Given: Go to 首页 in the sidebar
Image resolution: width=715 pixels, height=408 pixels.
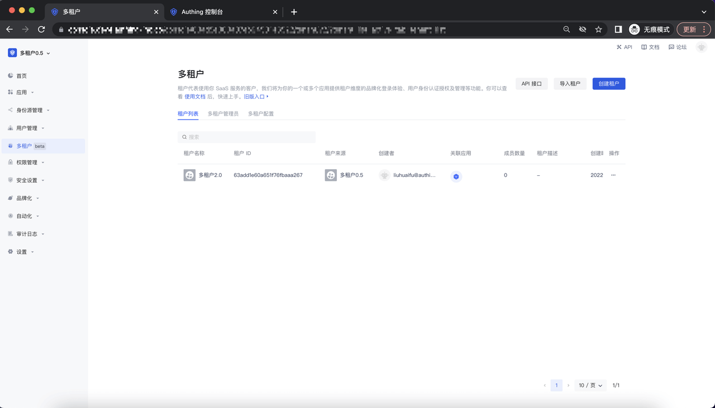Looking at the screenshot, I should click(21, 76).
